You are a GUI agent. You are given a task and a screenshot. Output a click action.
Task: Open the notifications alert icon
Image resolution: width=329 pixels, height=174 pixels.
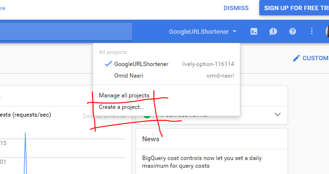pos(273,31)
